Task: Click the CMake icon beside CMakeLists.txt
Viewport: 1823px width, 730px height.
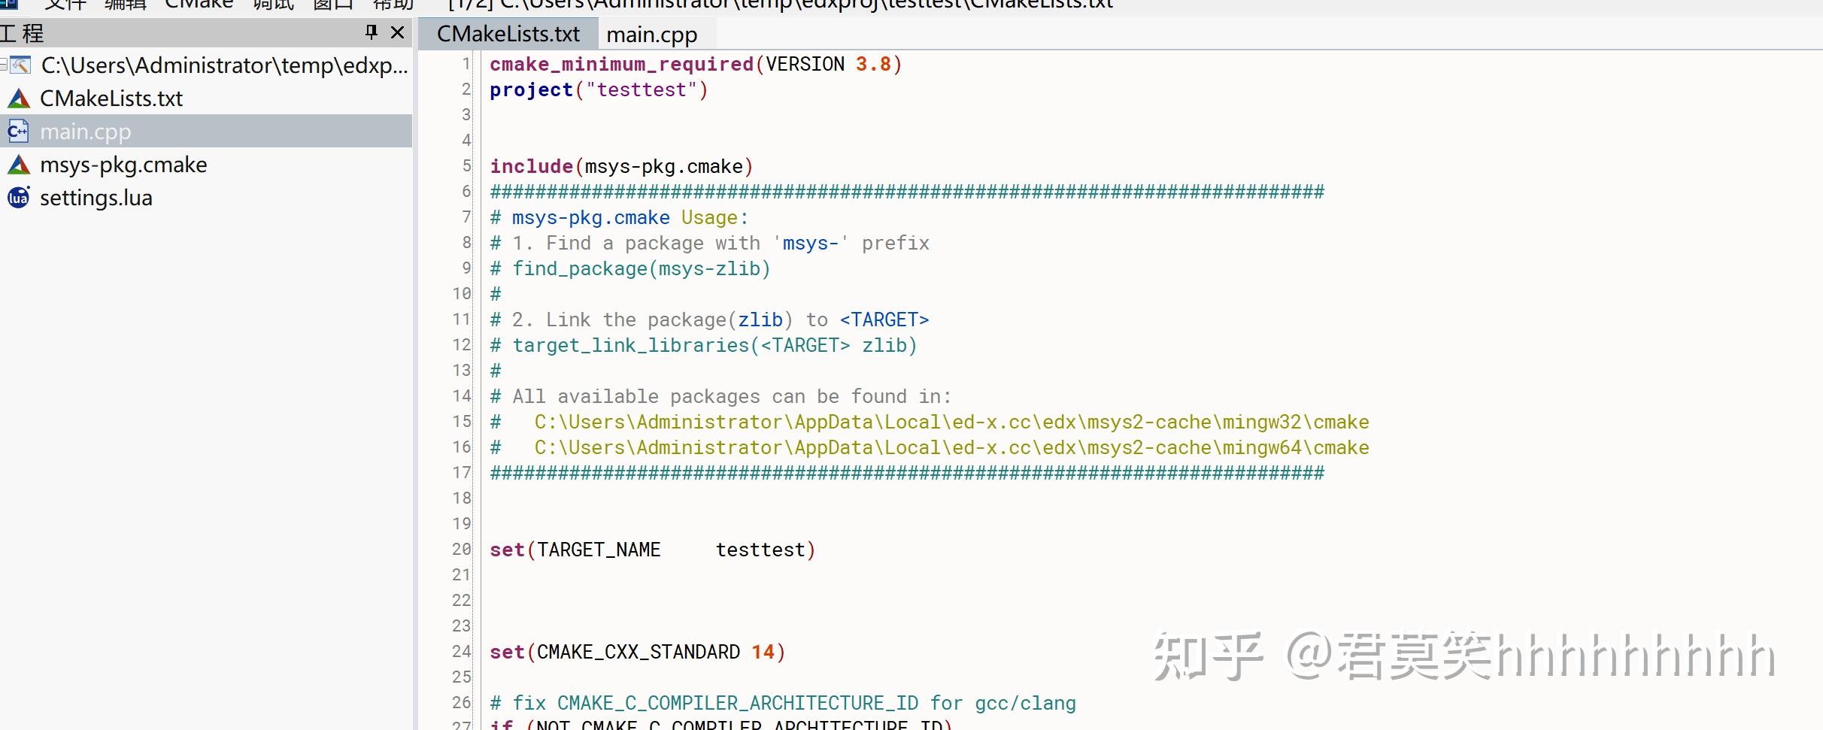Action: click(x=18, y=98)
